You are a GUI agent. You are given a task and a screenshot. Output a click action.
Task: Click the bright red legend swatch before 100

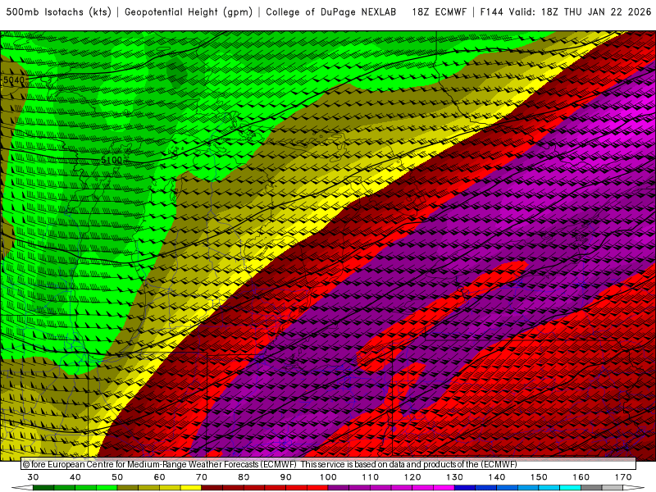(x=317, y=488)
